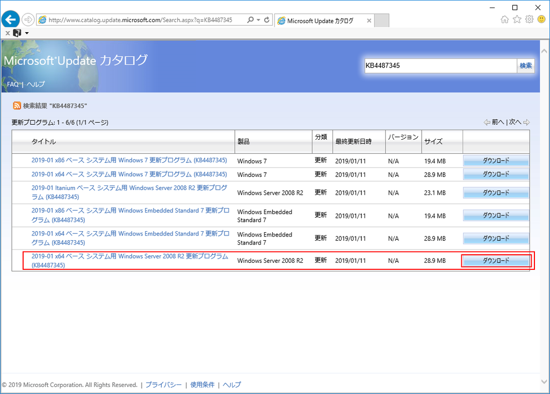Image resolution: width=550 pixels, height=394 pixels.
Task: Click the smiley feedback icon
Action: (x=541, y=19)
